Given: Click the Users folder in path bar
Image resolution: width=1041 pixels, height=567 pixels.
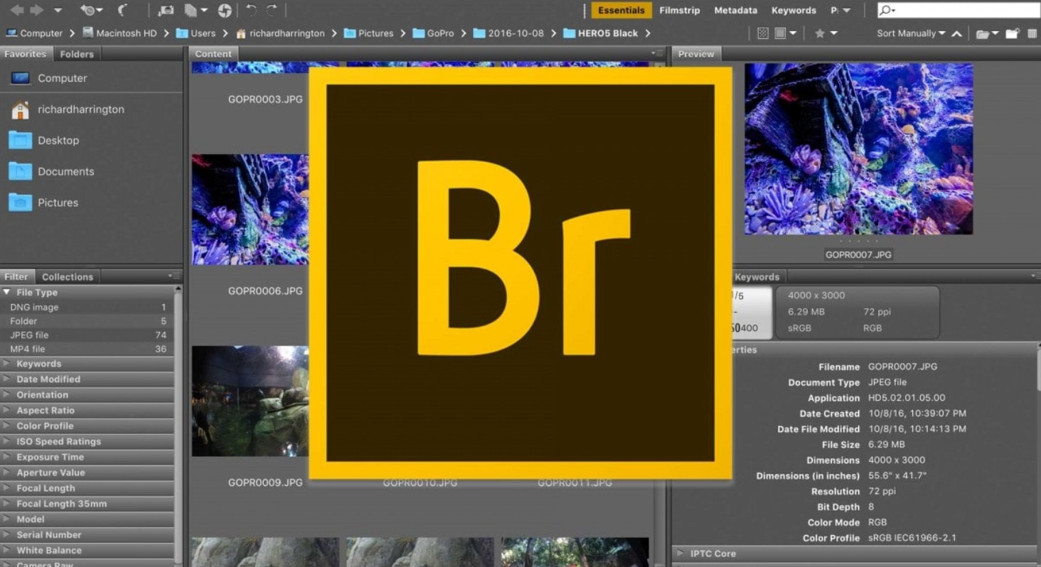Looking at the screenshot, I should (x=196, y=33).
